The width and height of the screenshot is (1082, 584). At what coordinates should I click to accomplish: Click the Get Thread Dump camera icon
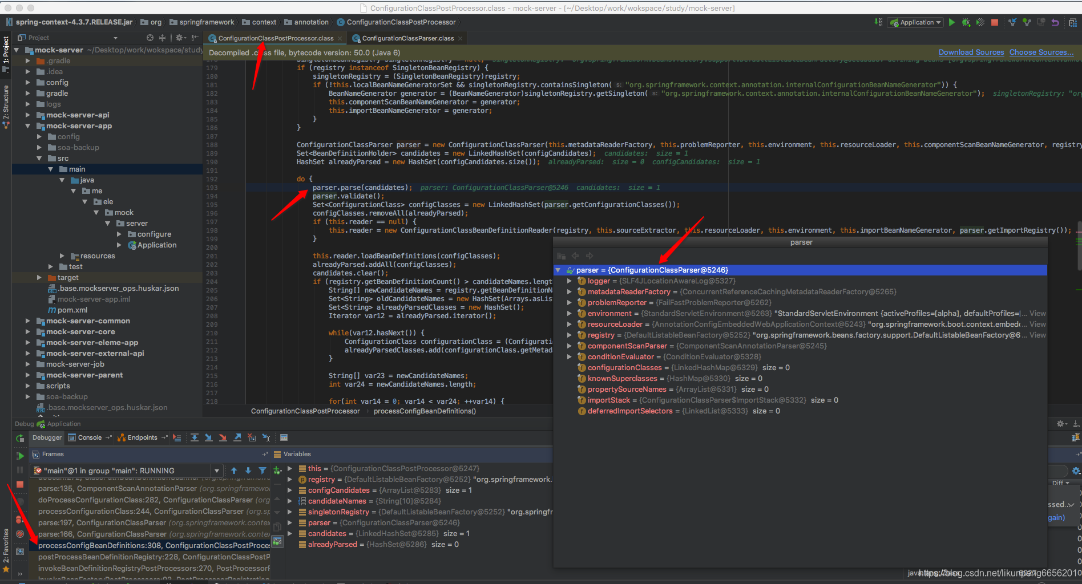click(20, 551)
